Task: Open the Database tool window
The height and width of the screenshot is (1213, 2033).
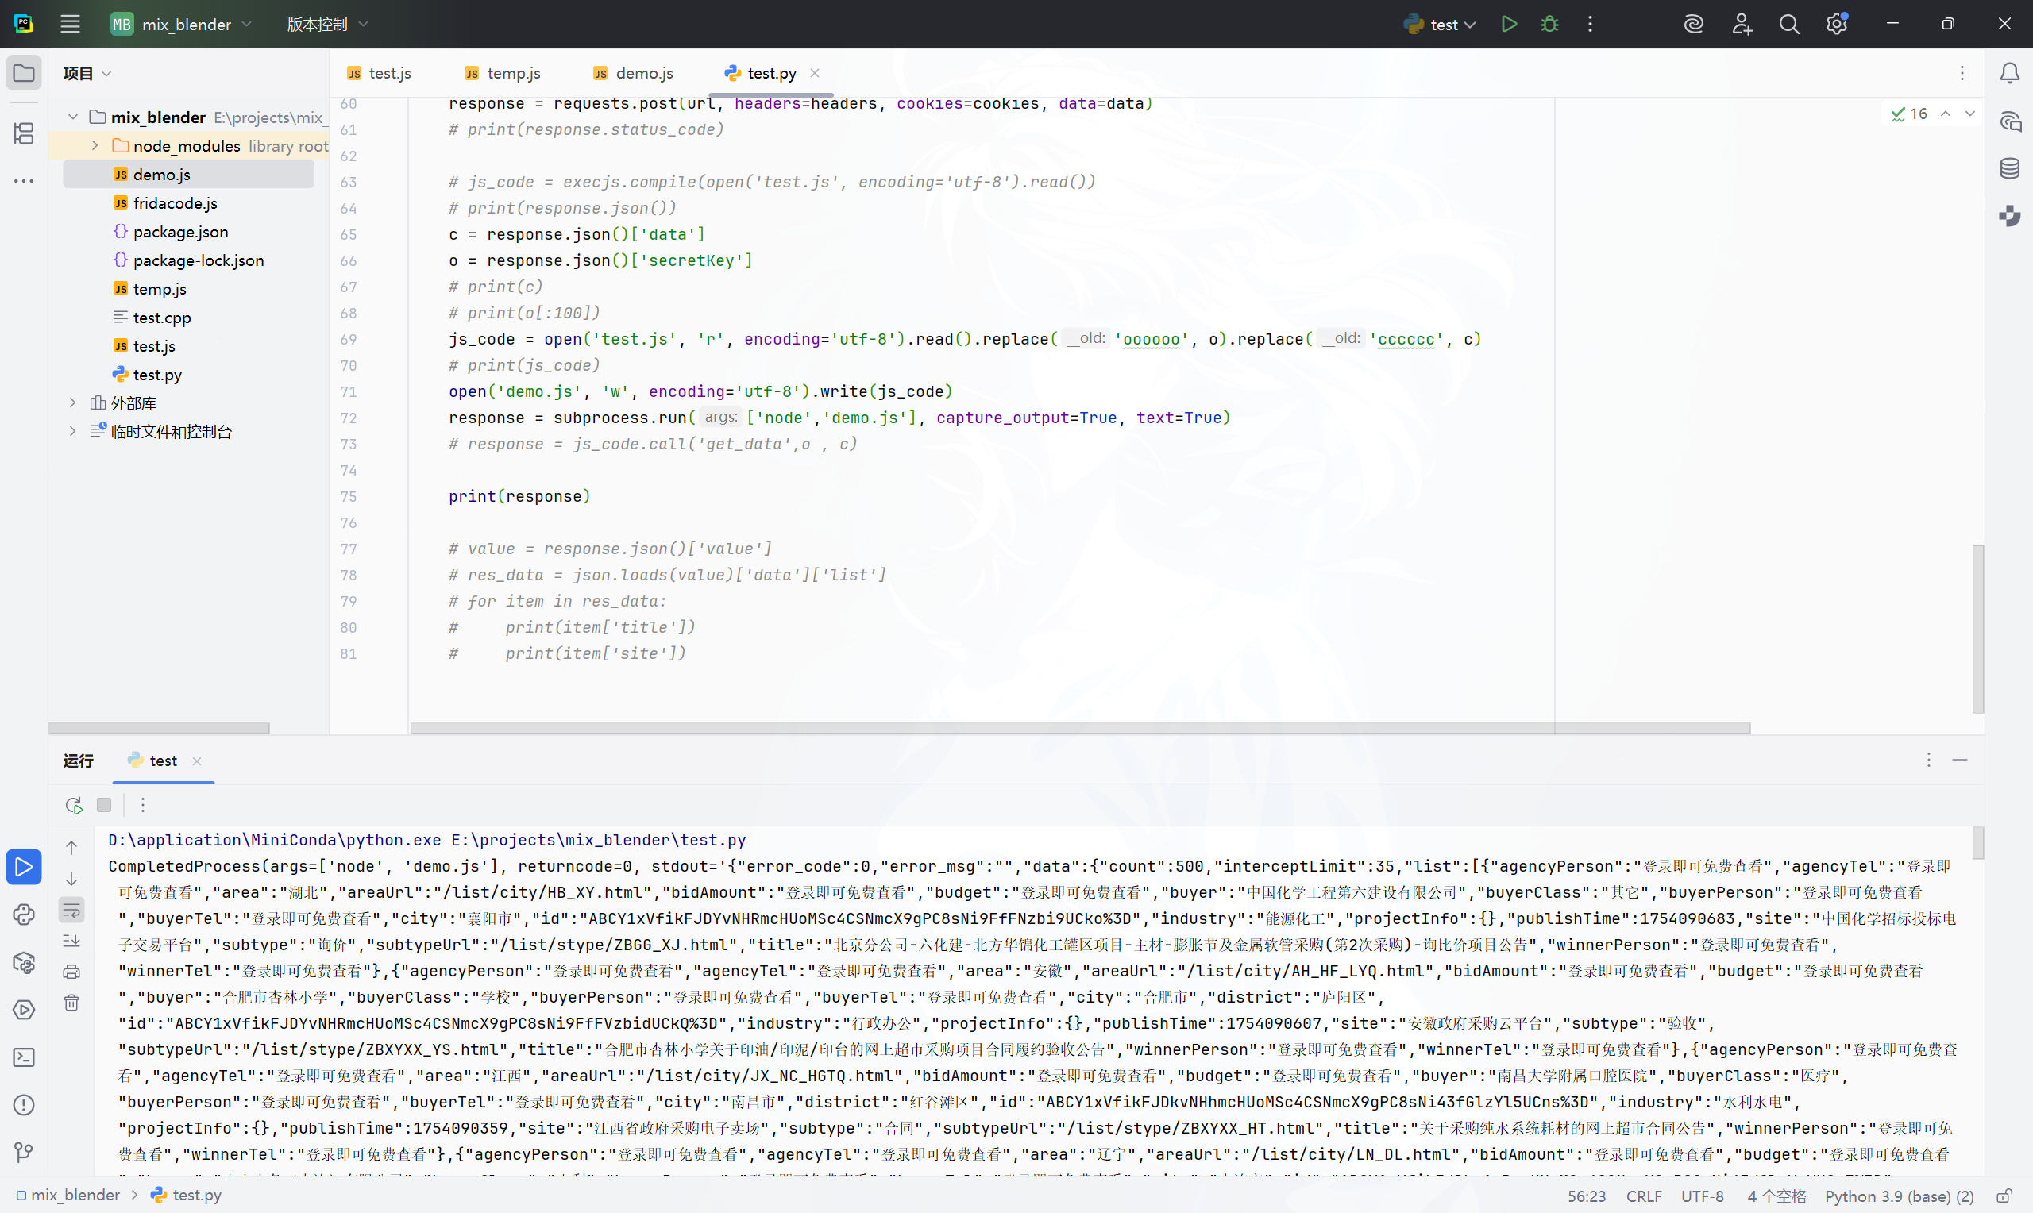Action: (2009, 169)
